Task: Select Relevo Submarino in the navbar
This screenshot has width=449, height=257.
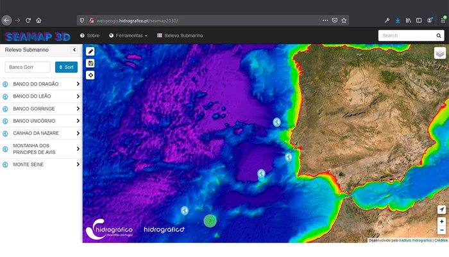Action: (x=180, y=35)
